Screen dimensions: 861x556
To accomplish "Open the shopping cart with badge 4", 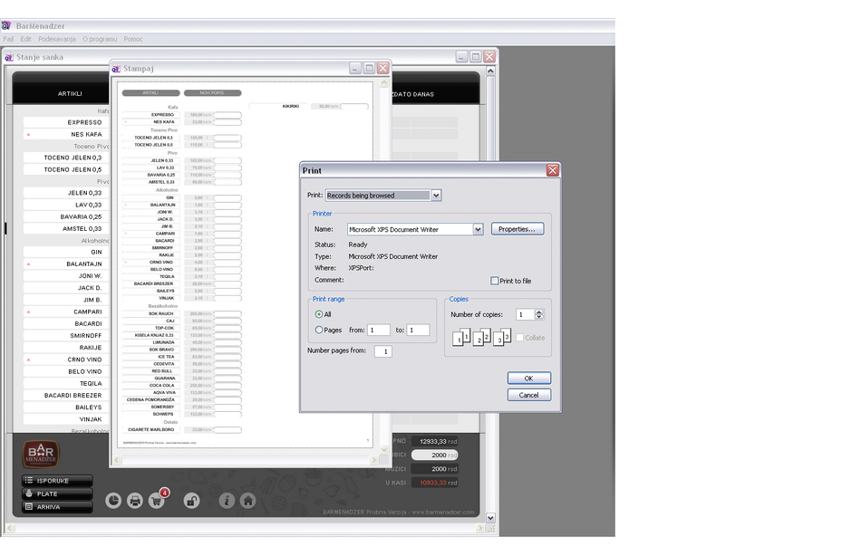I will tap(157, 500).
